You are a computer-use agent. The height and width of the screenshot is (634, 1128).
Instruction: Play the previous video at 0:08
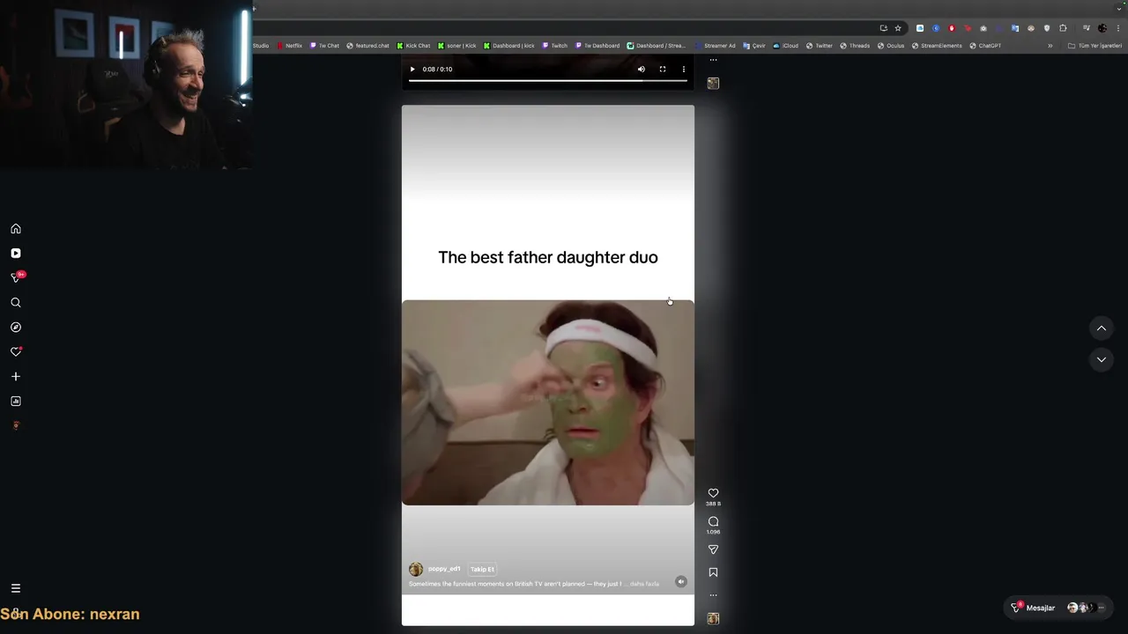pos(412,69)
